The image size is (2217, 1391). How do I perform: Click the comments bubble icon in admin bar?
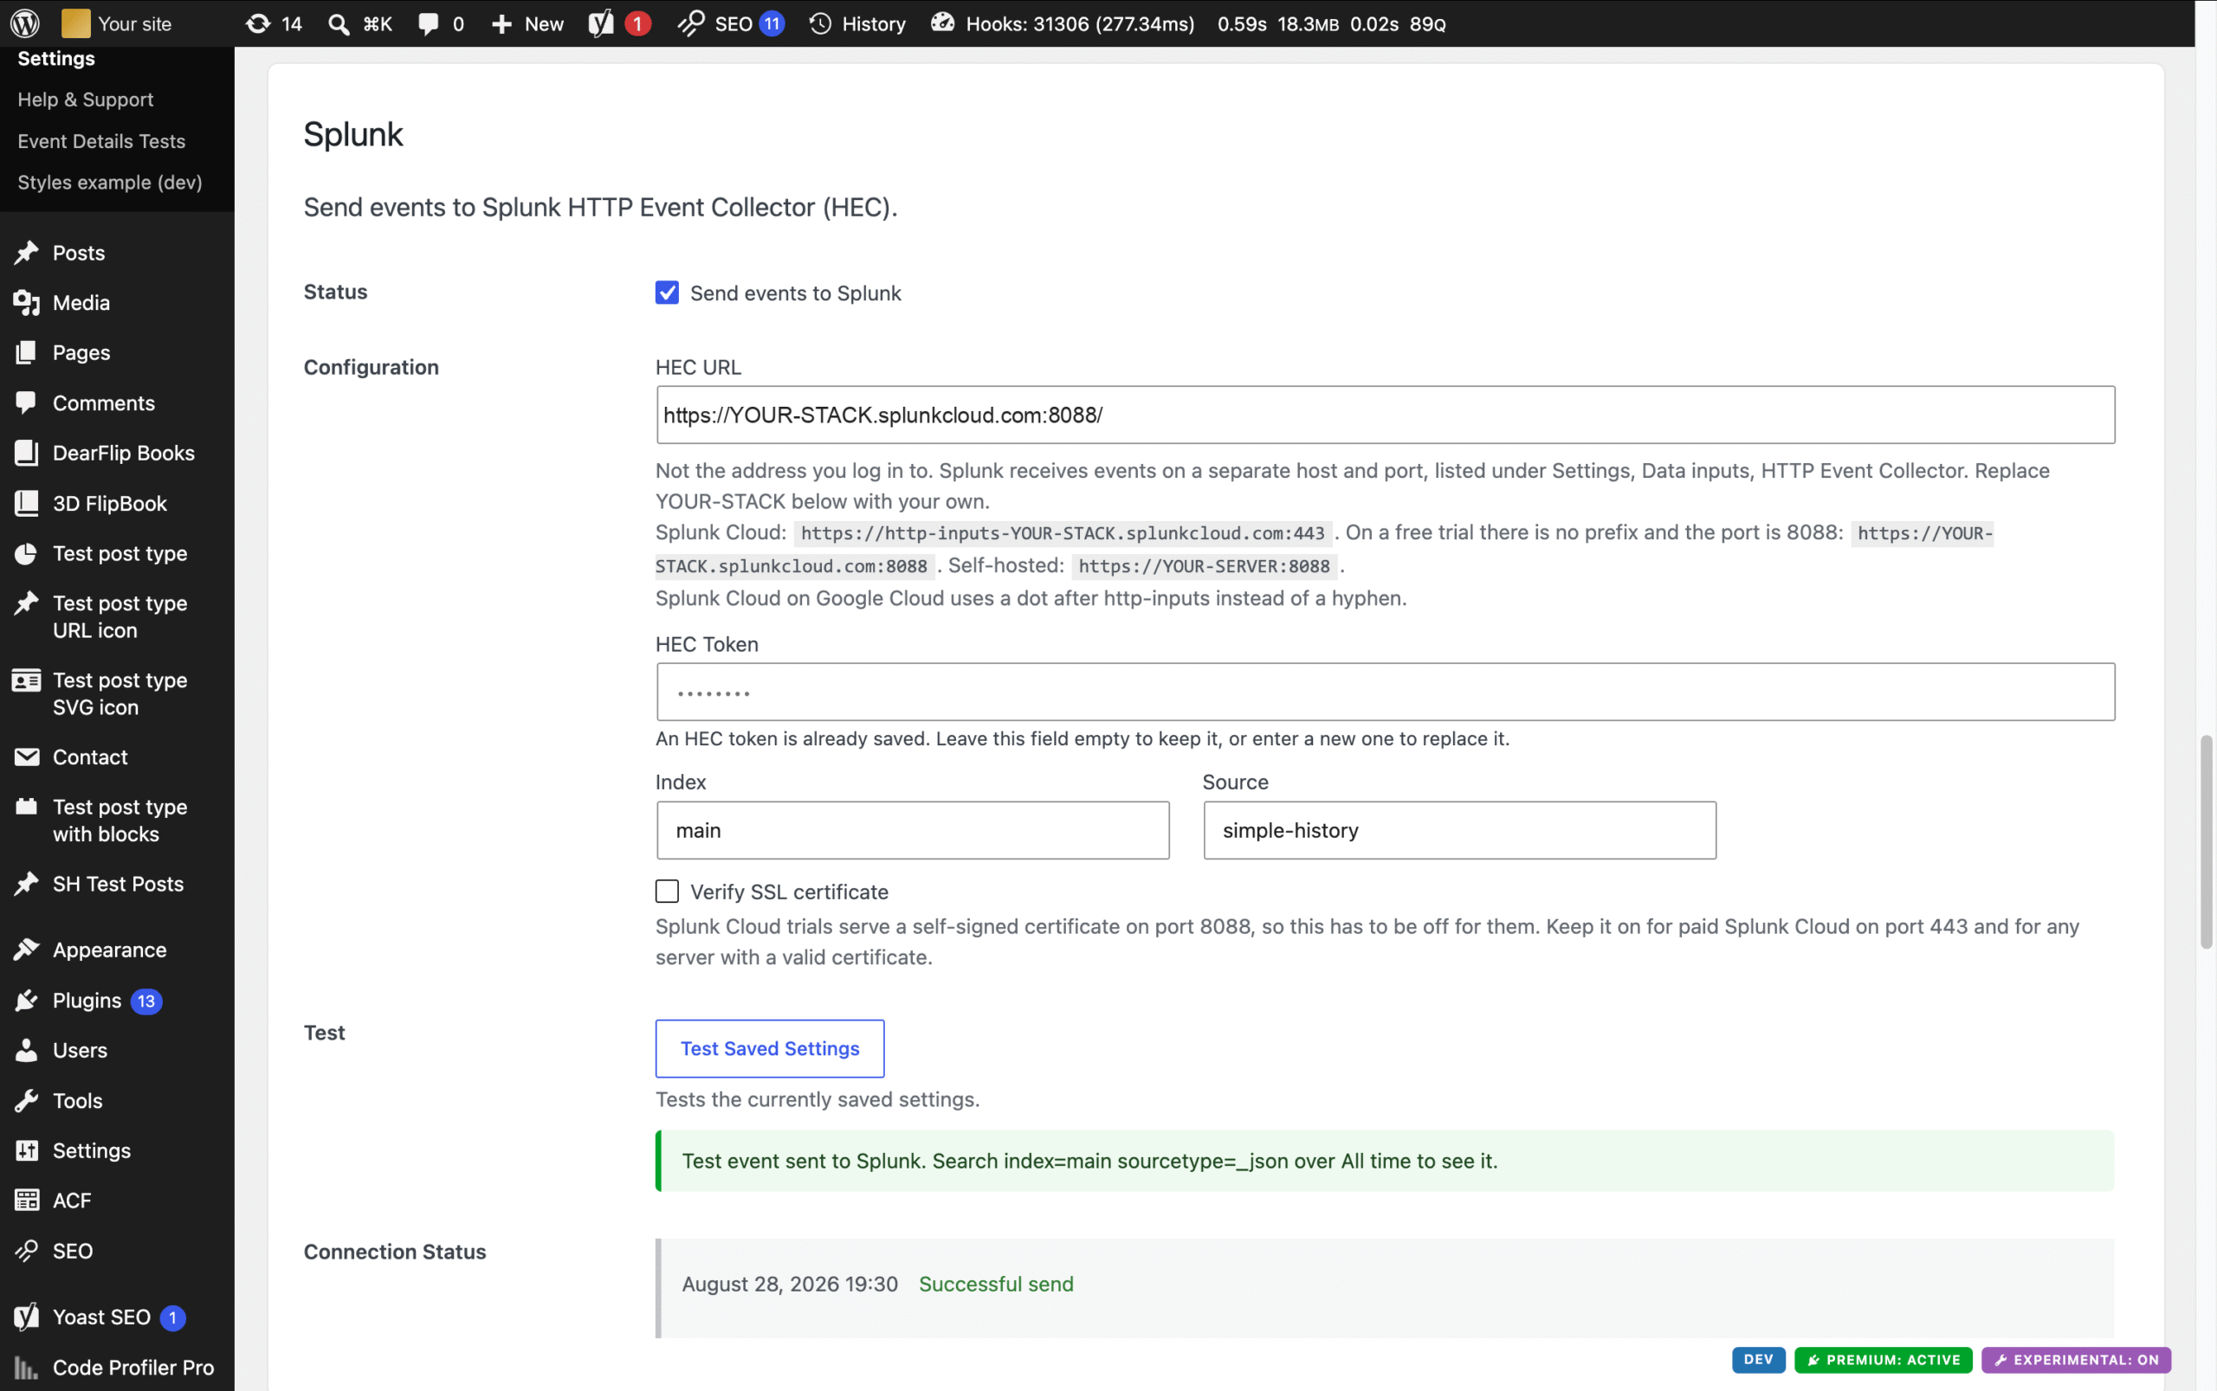coord(428,24)
